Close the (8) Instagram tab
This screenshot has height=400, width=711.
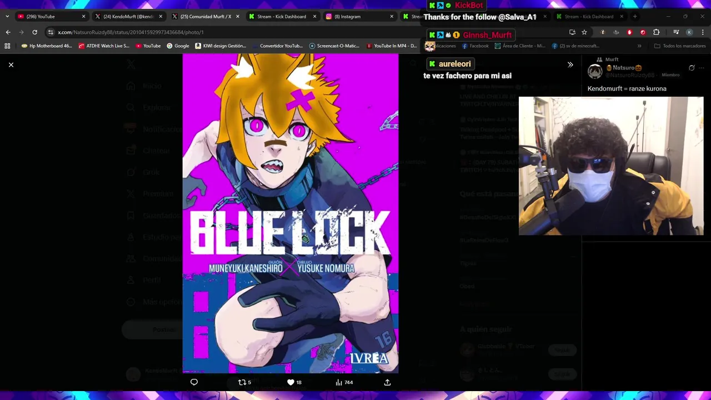click(392, 17)
